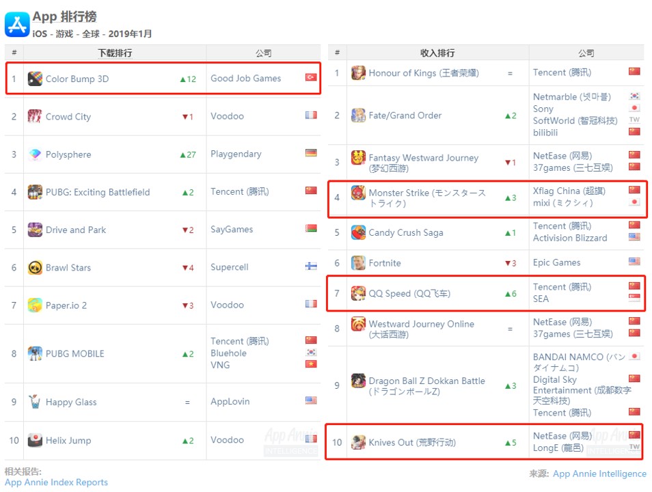Click the Color Bump 3D game icon
Viewport: 652px width, 492px height.
point(35,79)
